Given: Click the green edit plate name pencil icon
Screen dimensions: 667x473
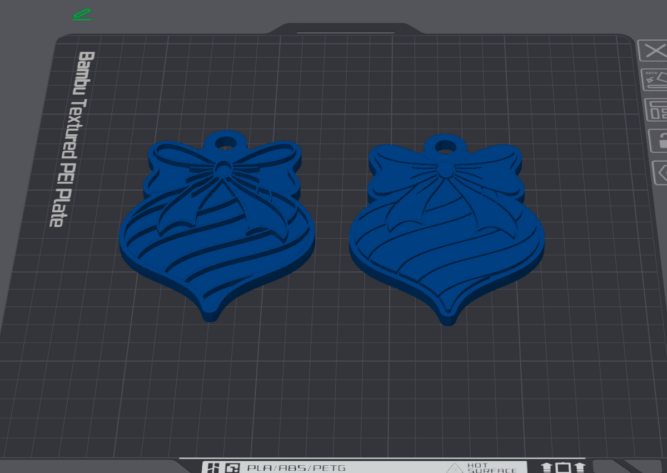Looking at the screenshot, I should [82, 15].
